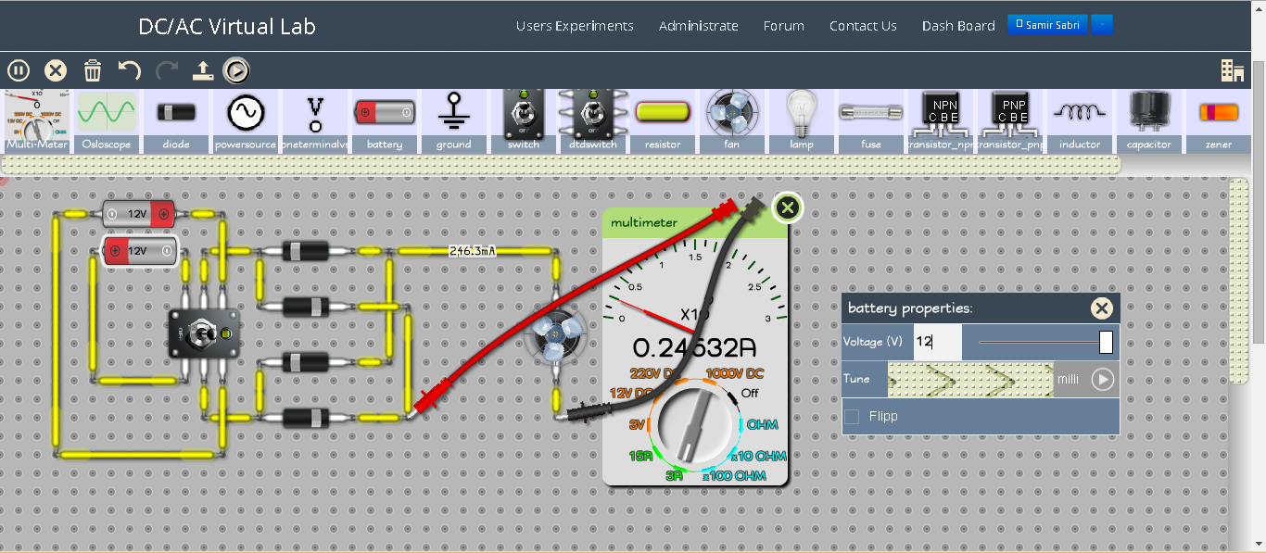Toggle the switch on the breadboard
1266x553 pixels.
203,333
